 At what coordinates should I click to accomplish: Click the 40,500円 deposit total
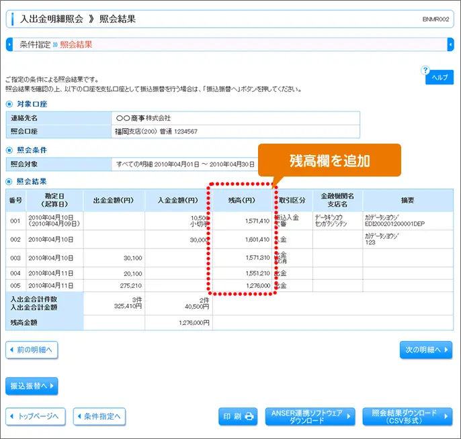click(x=197, y=307)
